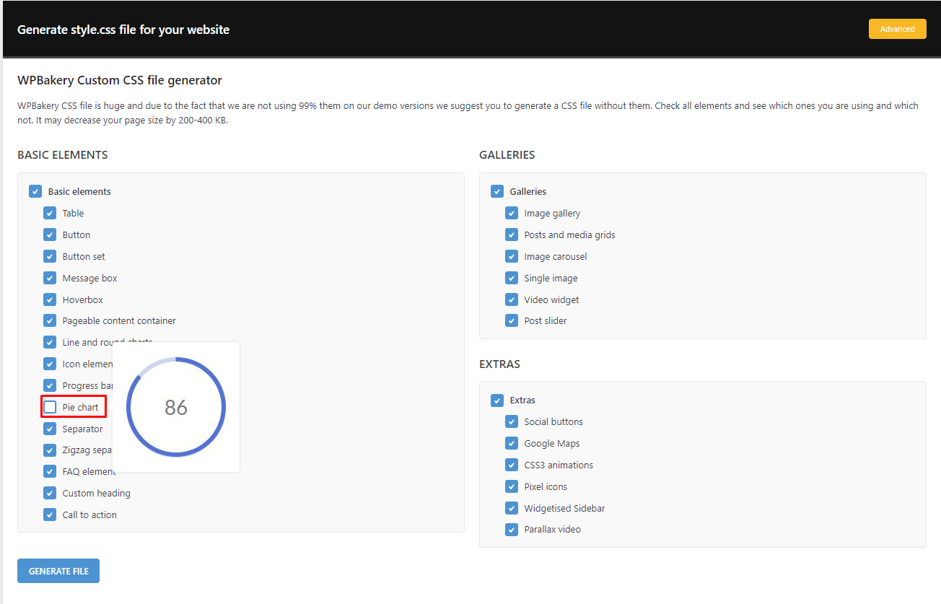Toggle Pageable content container checkbox
Viewport: 941px width, 604px height.
50,320
